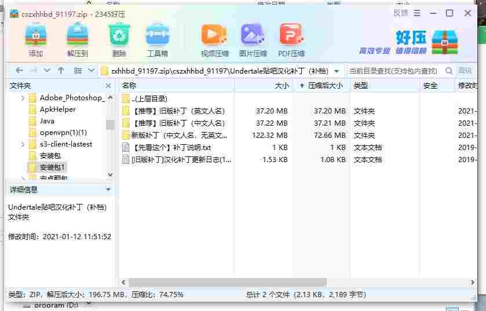
Task: Select the 安装包 folder in tree
Action: (x=50, y=156)
